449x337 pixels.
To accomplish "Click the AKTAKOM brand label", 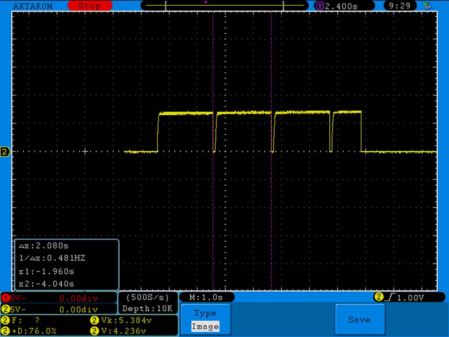I will [x=33, y=6].
